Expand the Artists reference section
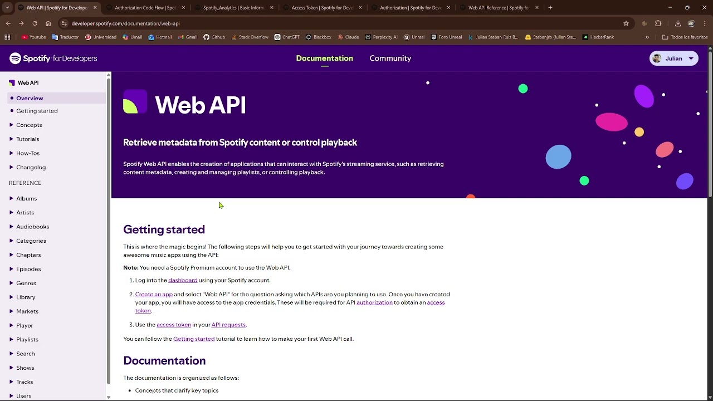 (21, 213)
